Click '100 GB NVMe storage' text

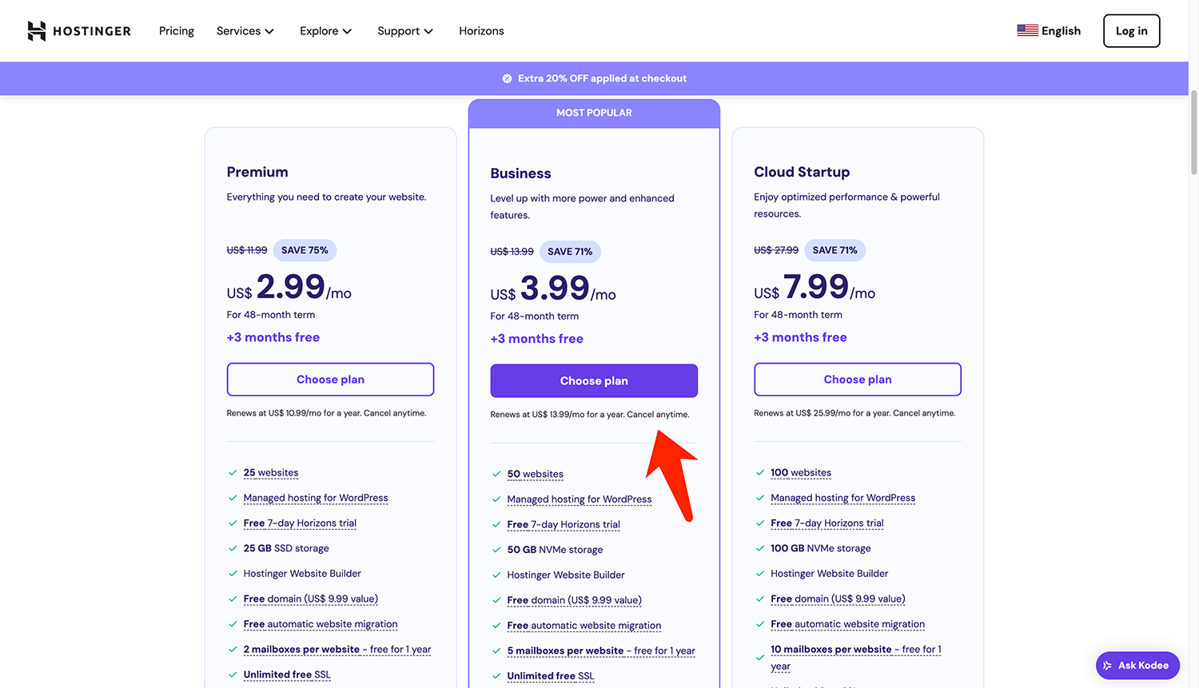coord(821,549)
